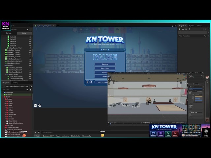This screenshot has width=211, height=158.
Task: Toggle visibility of Group_Sound node
Action: (x=30, y=74)
